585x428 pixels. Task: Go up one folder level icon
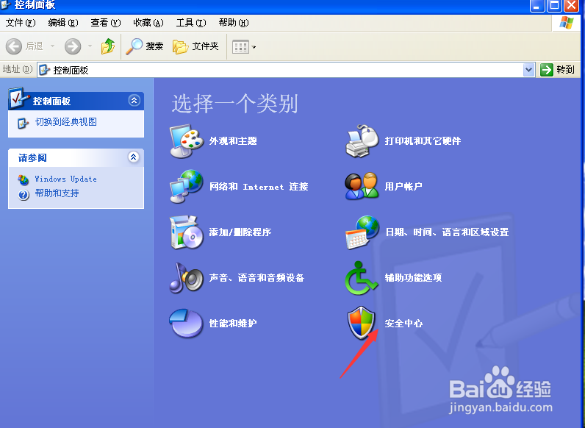click(108, 46)
